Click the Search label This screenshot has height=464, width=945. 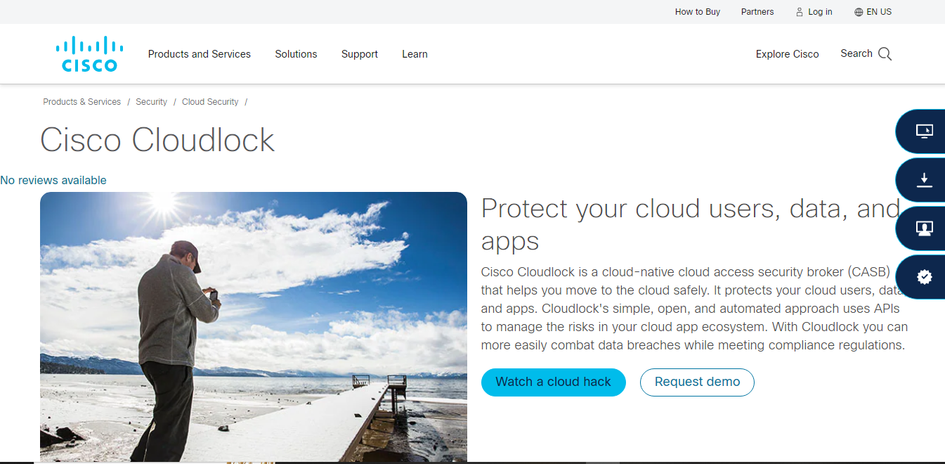pyautogui.click(x=856, y=53)
